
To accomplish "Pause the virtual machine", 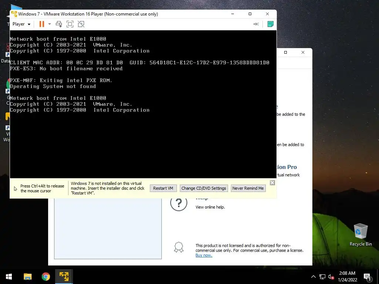I will (x=42, y=24).
